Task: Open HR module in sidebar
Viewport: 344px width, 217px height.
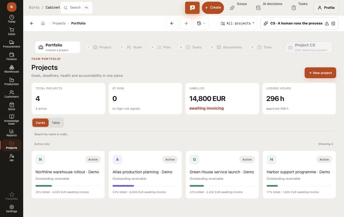Action: click(11, 158)
